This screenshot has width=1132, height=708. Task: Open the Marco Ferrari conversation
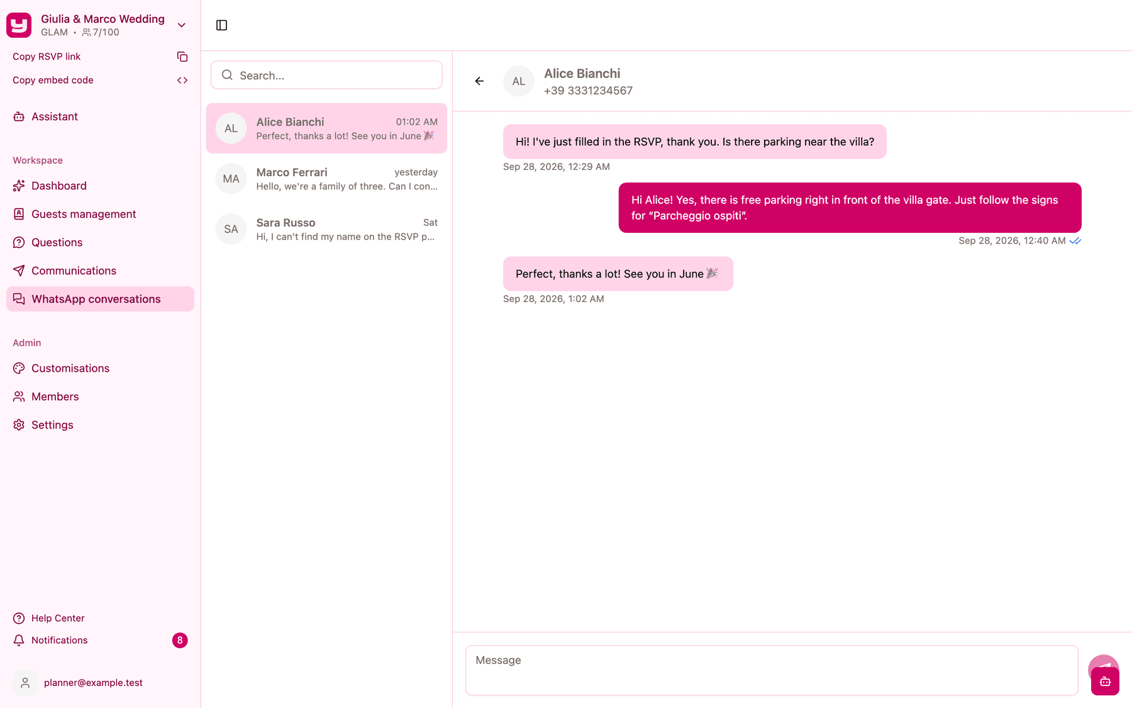[326, 179]
